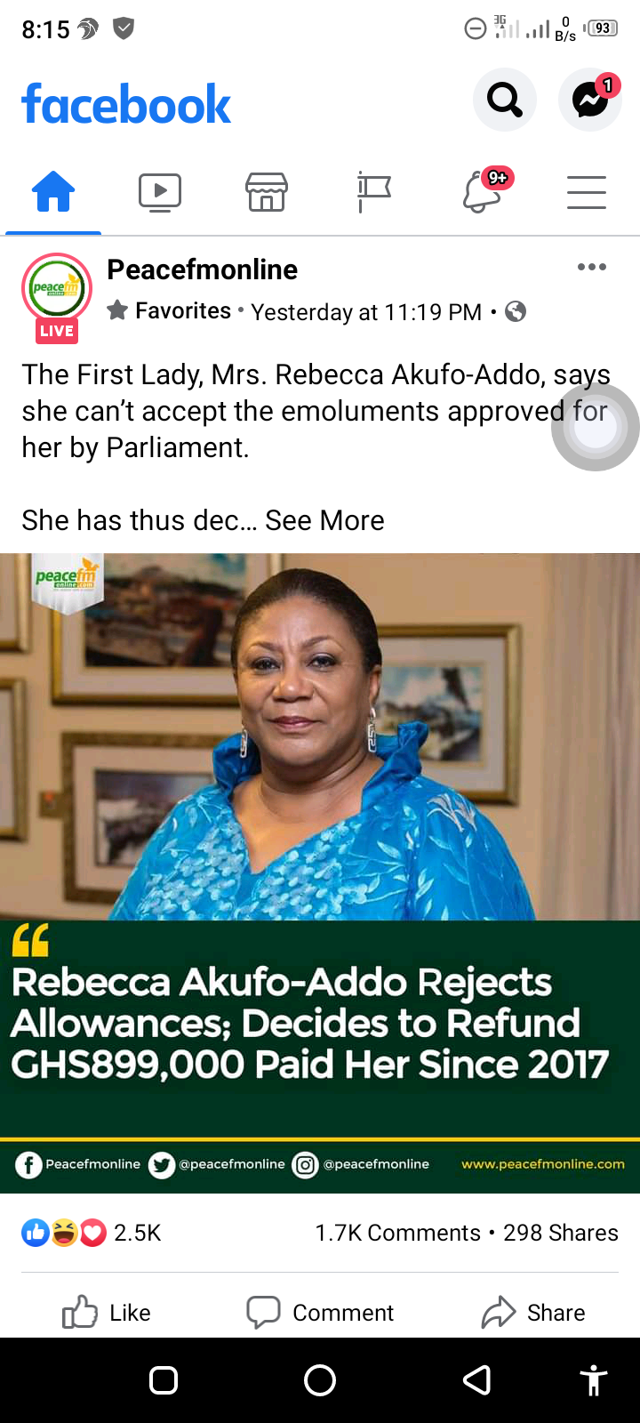The height and width of the screenshot is (1423, 640).
Task: Open the hamburger menu icon
Action: (x=587, y=192)
